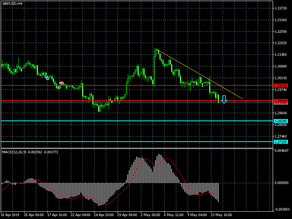Select the 1.27185 cyan price label

[281, 142]
